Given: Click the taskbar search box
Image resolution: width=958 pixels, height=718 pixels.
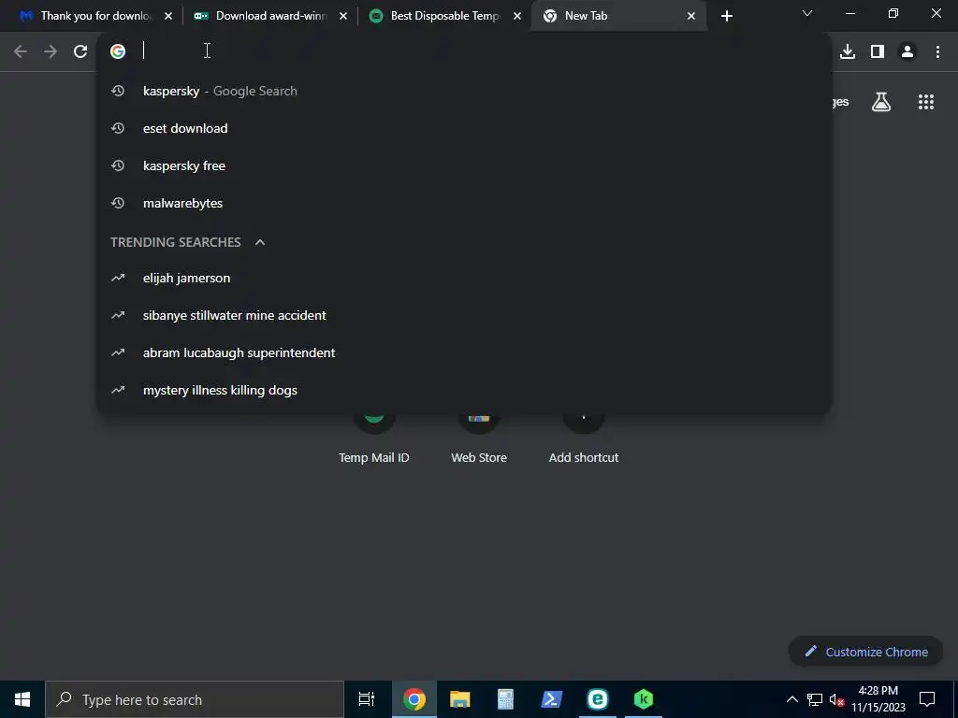Looking at the screenshot, I should coord(195,699).
